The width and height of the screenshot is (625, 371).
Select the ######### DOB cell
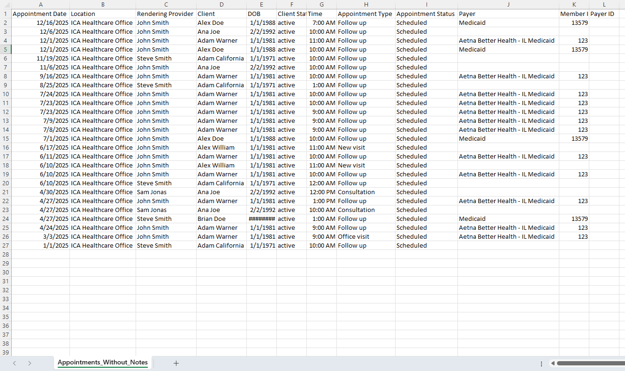tap(261, 219)
